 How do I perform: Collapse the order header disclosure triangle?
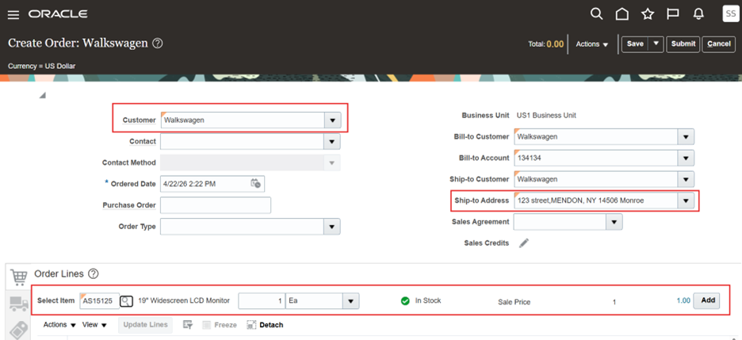(43, 96)
